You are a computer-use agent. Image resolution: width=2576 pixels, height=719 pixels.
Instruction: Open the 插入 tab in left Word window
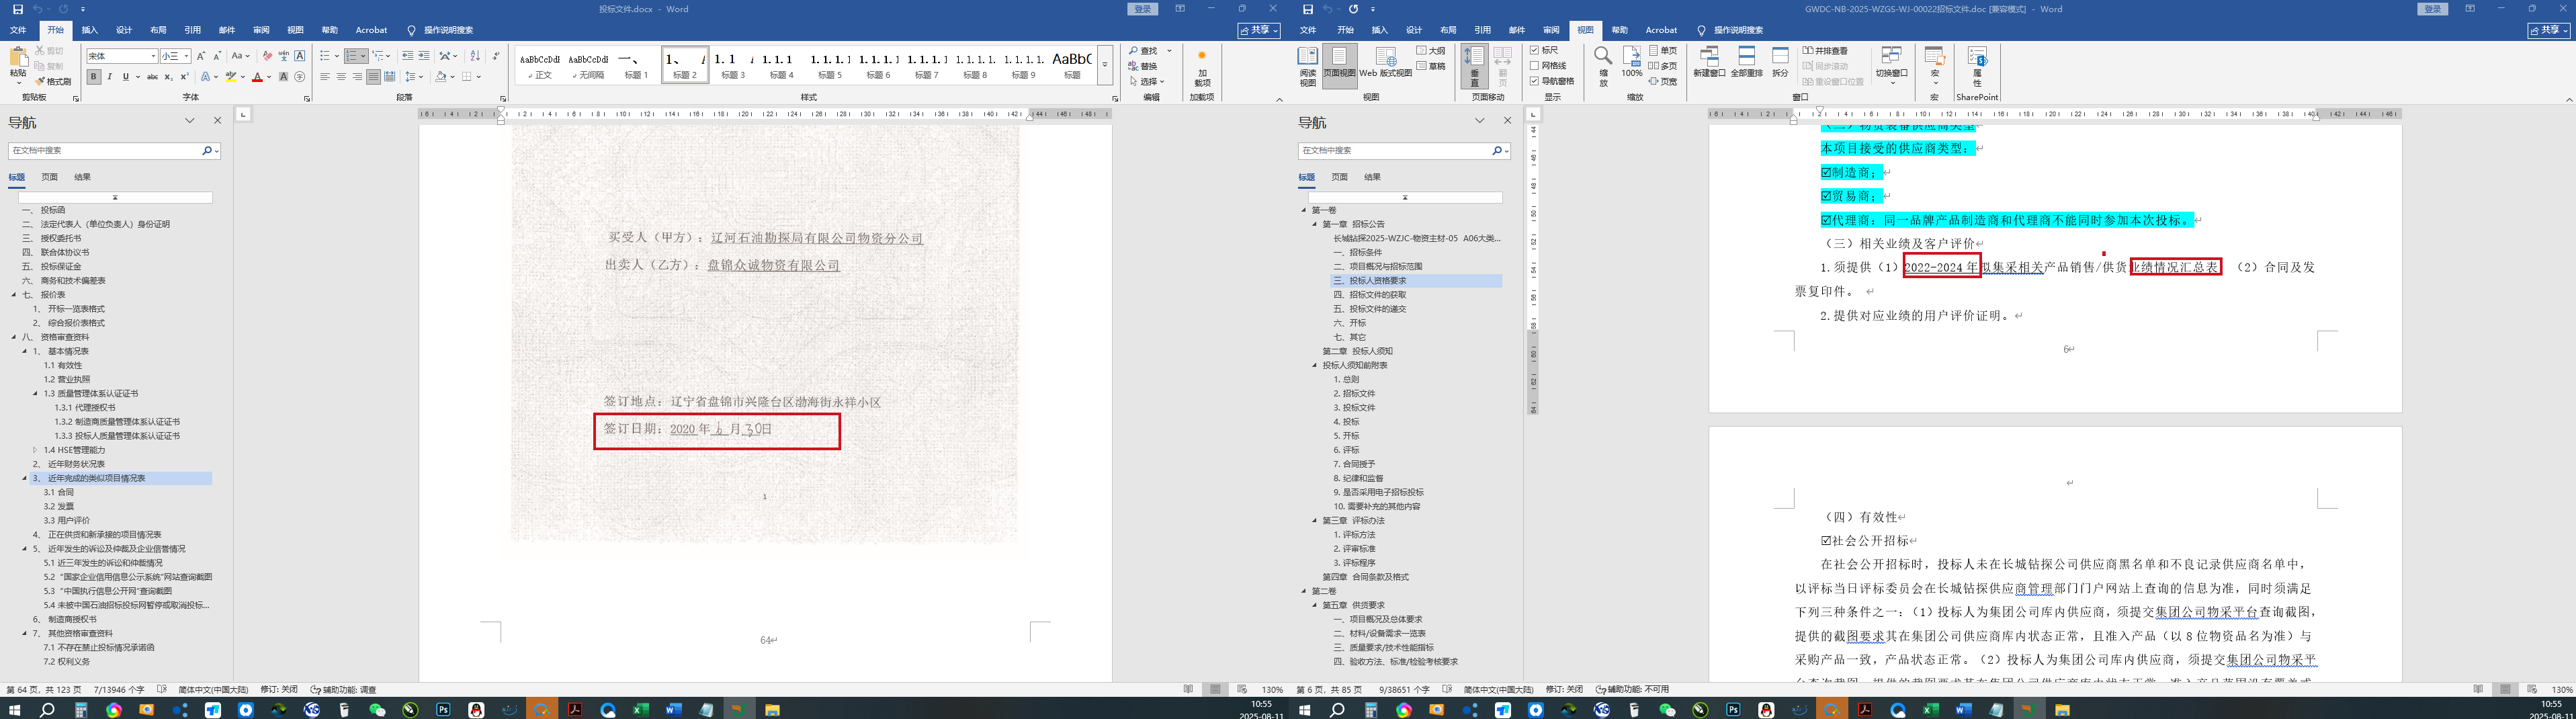point(90,30)
